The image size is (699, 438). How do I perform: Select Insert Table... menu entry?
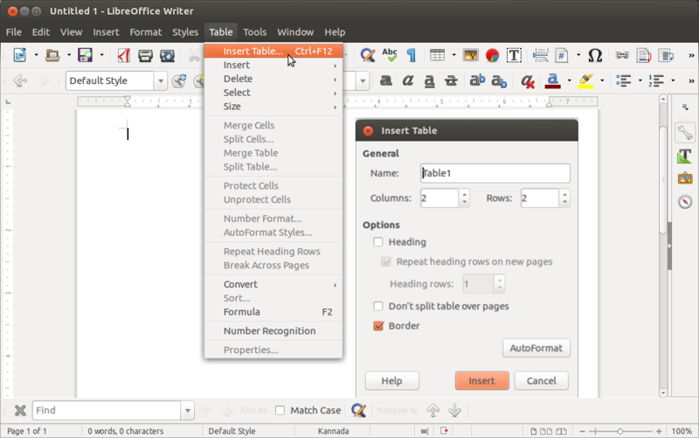pos(273,51)
